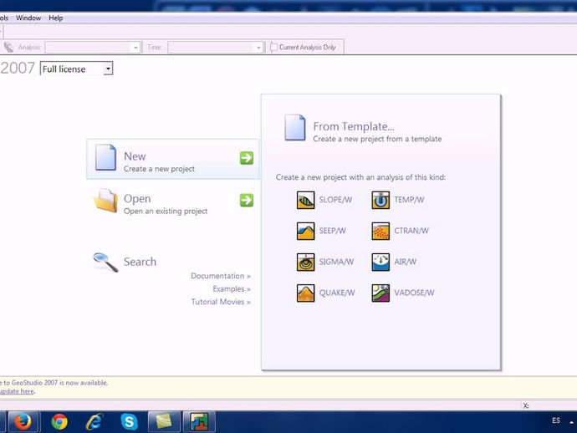Screen dimensions: 577x433
Task: Select the SLOPE/W label
Action: pos(335,200)
